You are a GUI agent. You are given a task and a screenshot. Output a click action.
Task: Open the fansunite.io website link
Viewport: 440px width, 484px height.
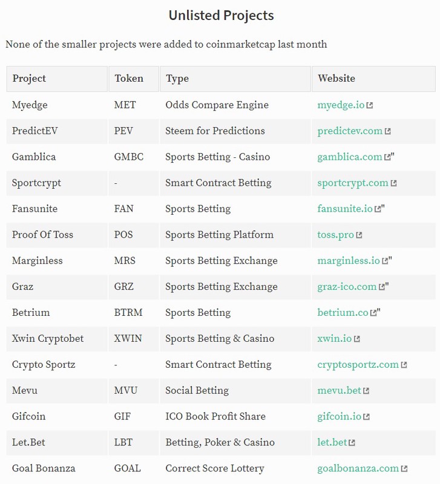click(x=345, y=209)
